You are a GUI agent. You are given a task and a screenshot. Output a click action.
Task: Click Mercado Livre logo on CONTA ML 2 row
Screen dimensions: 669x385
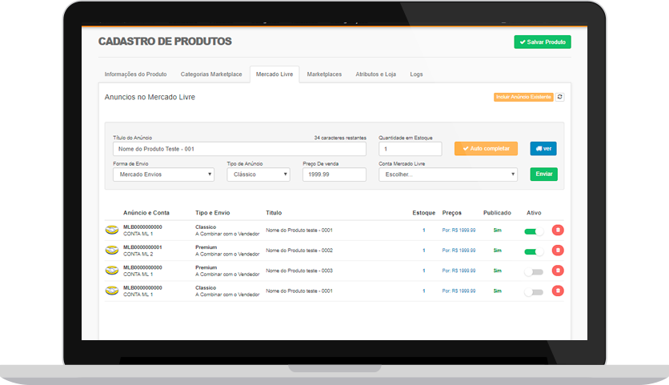point(112,251)
